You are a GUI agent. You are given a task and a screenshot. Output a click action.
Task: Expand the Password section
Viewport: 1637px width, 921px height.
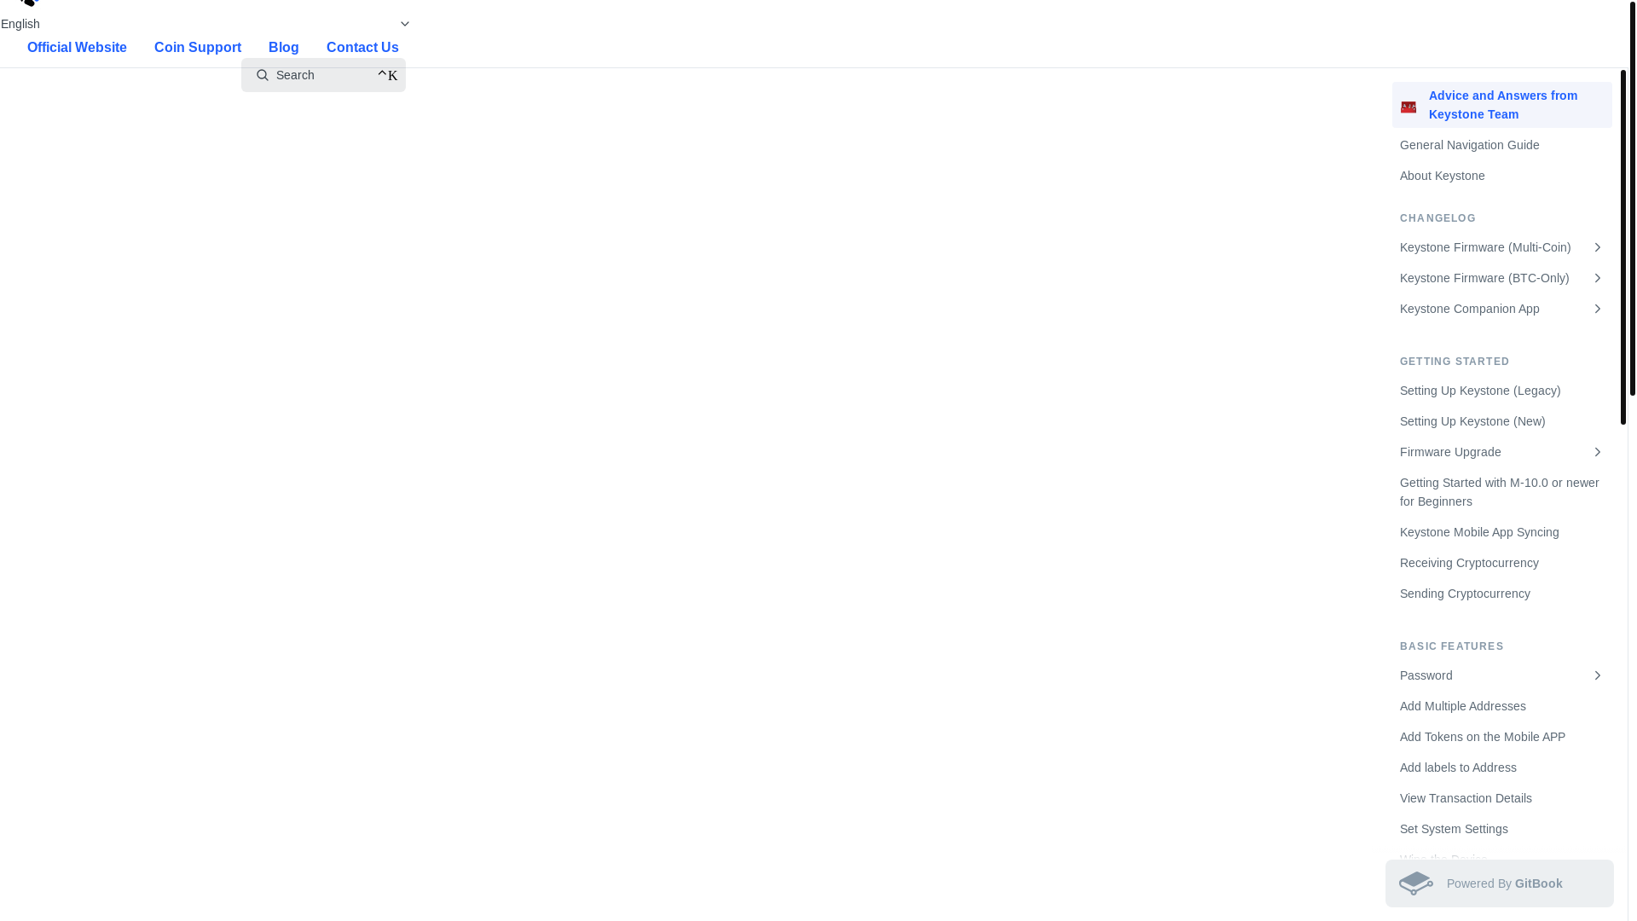(1597, 675)
